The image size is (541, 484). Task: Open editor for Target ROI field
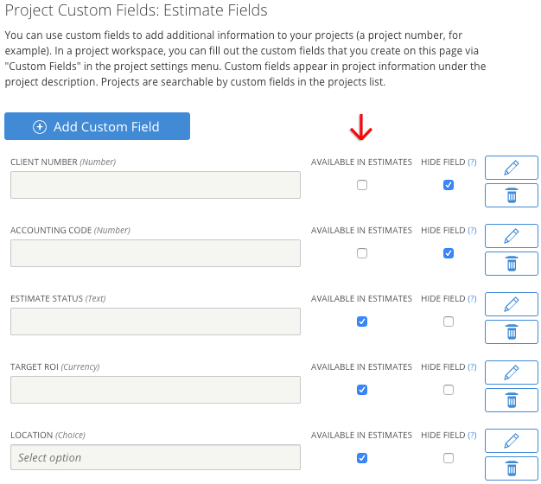[x=511, y=373]
